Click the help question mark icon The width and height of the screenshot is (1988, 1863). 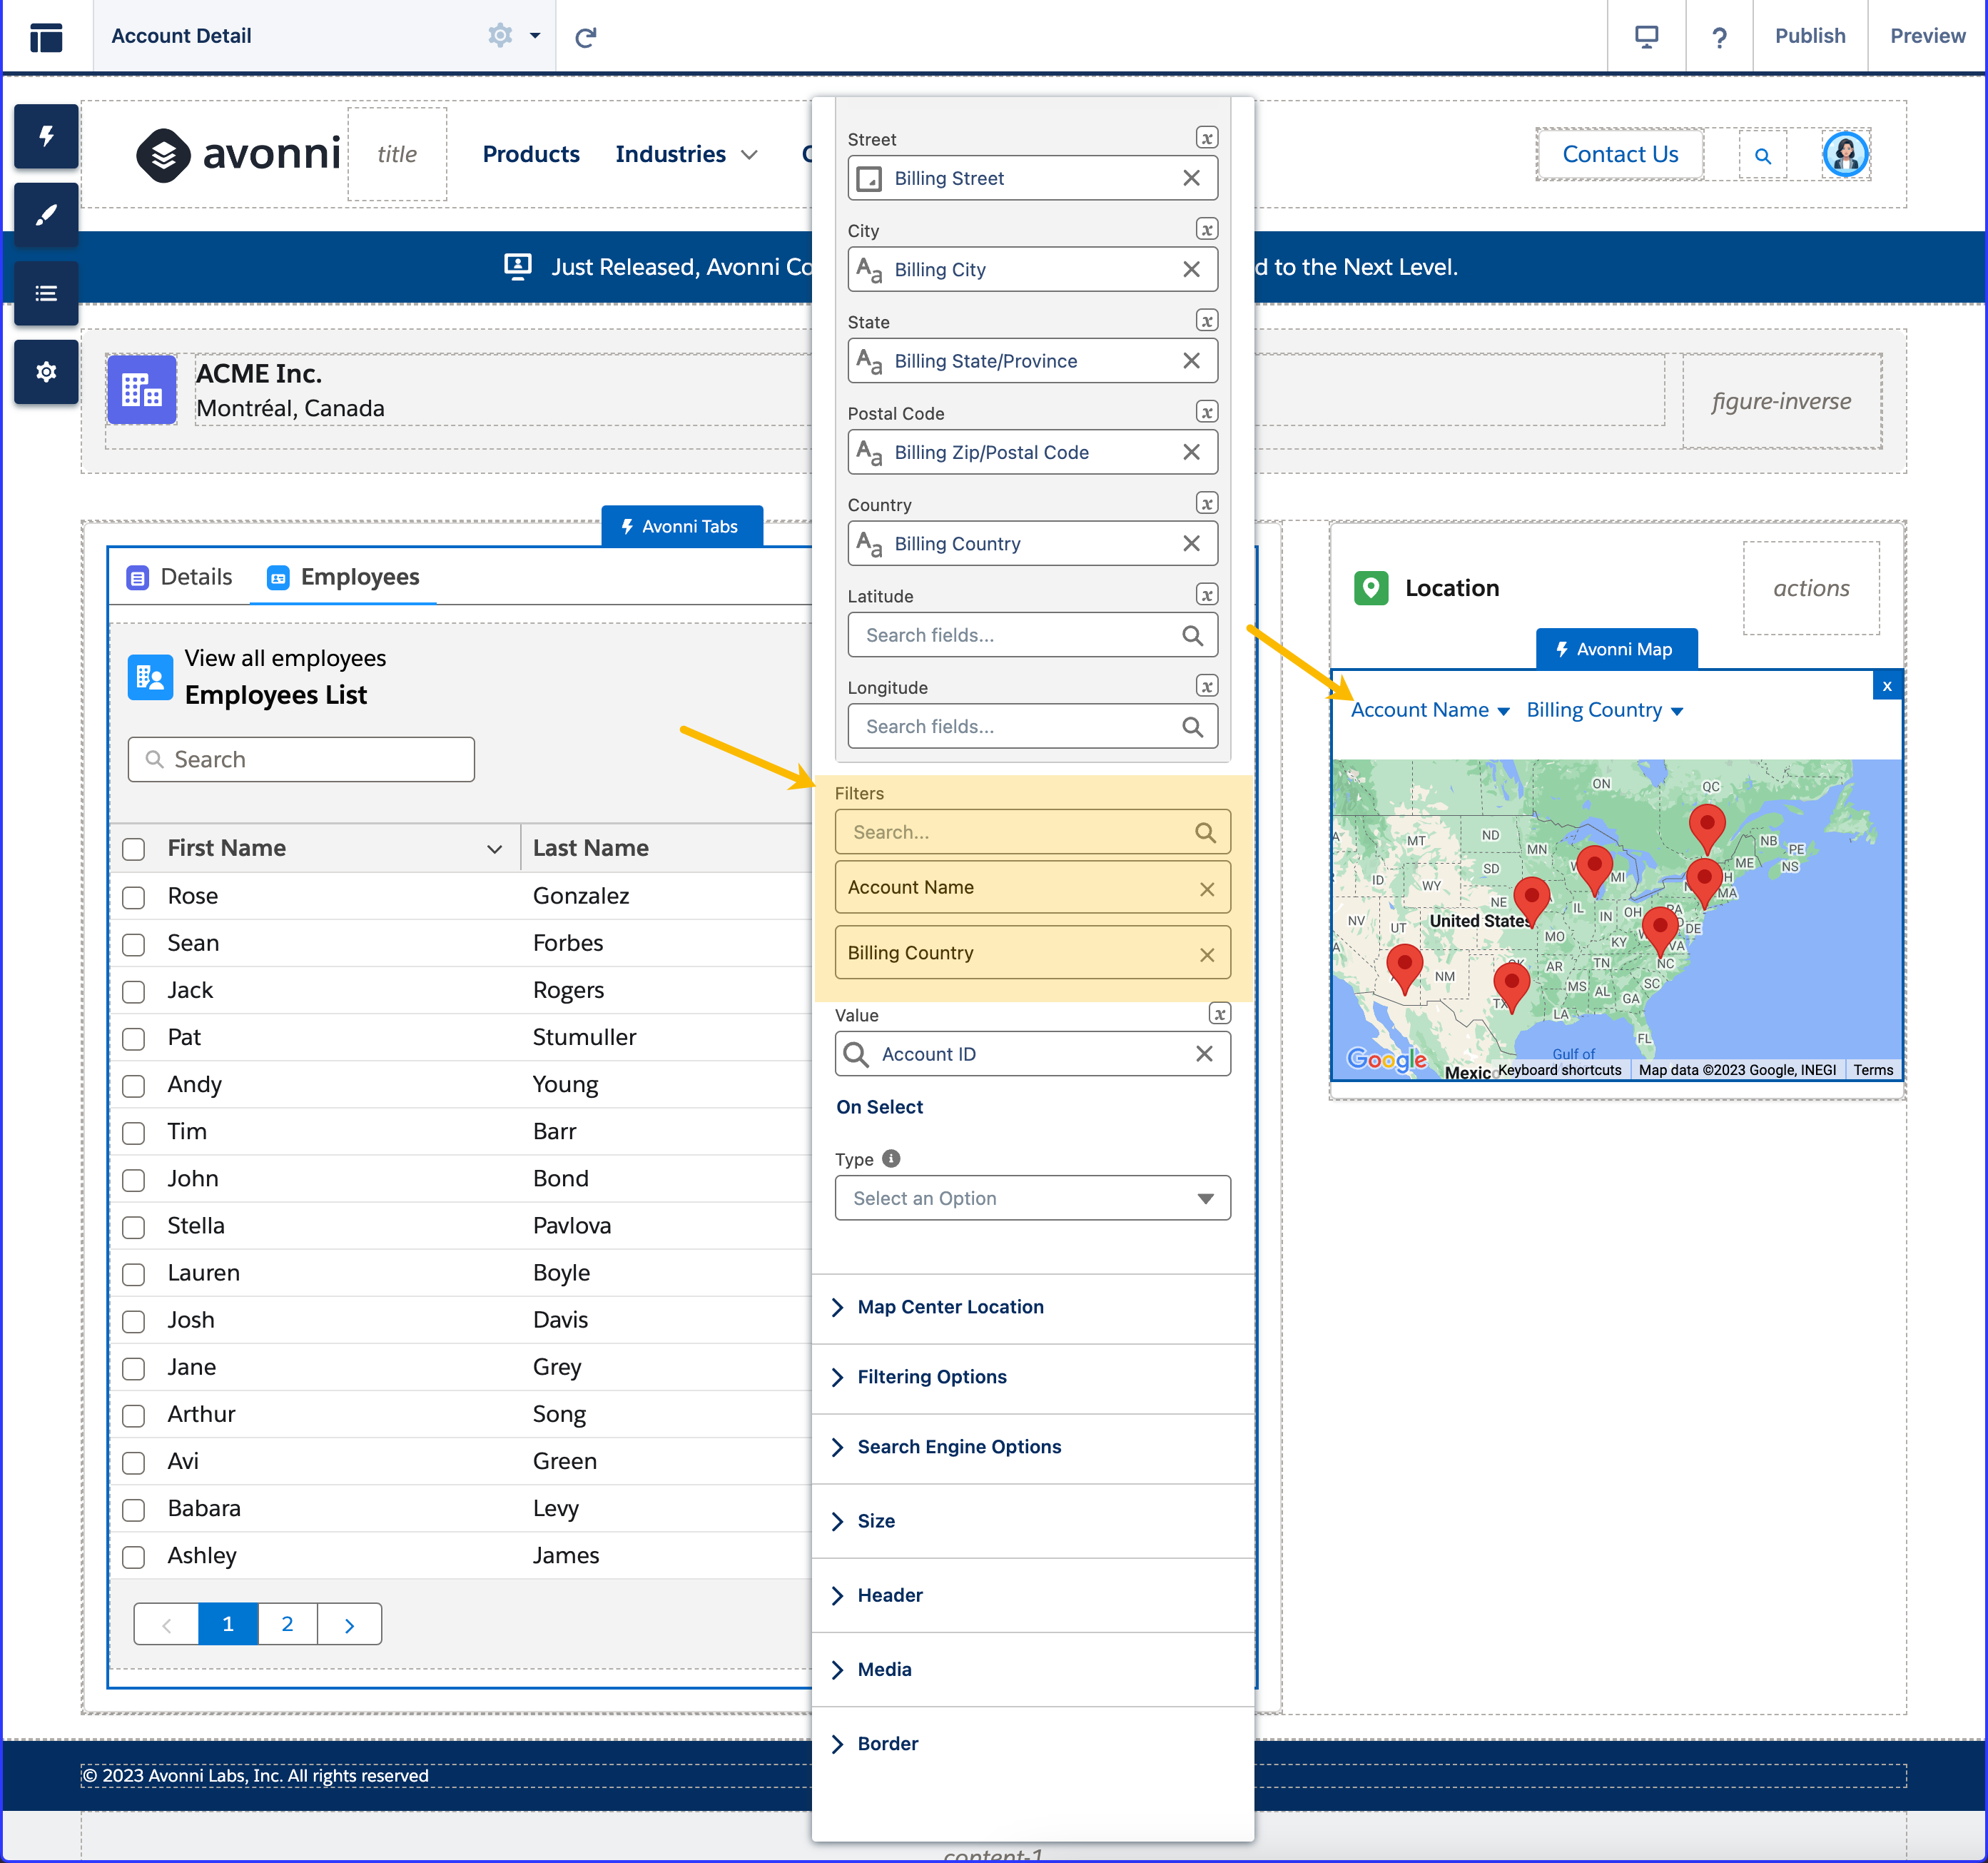1719,37
